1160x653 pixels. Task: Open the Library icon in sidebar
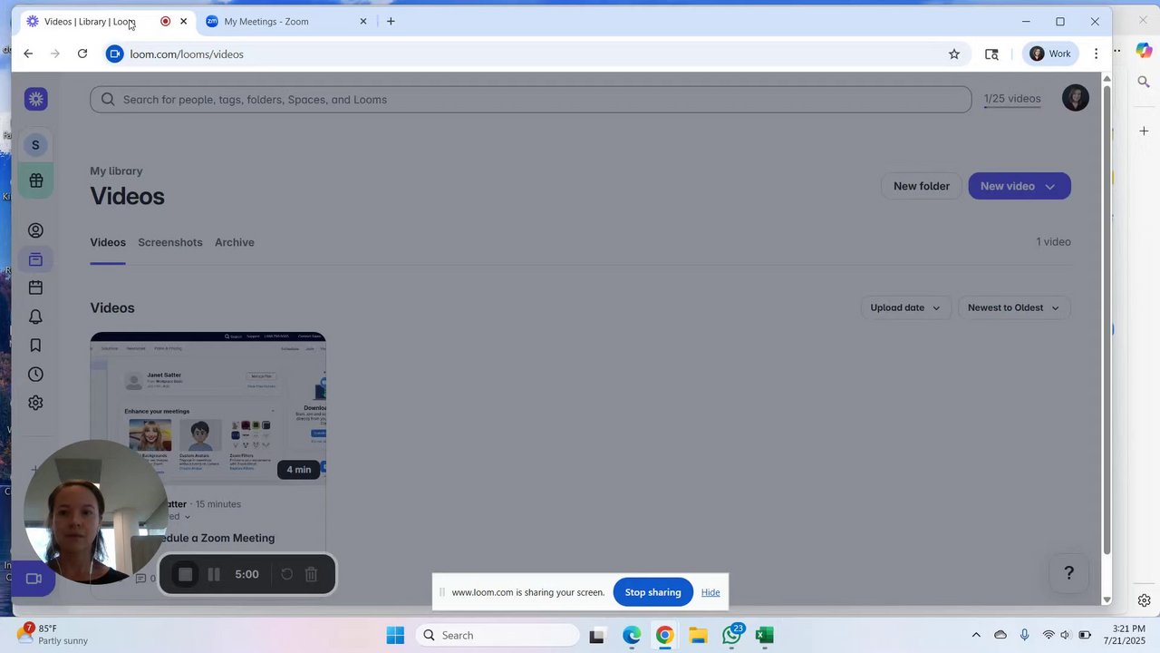(35, 259)
